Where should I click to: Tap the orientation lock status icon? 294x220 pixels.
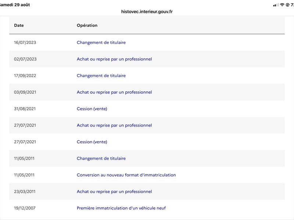coord(287,5)
